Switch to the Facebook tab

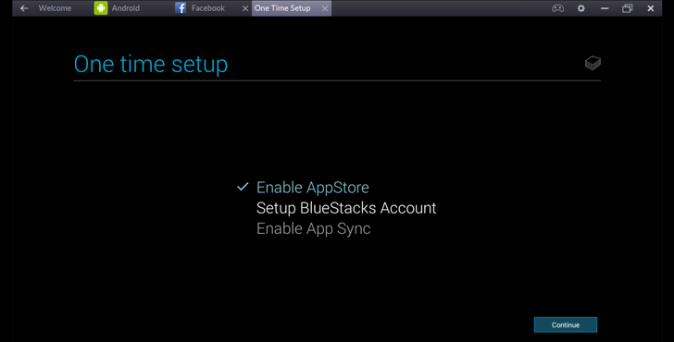pyautogui.click(x=208, y=8)
